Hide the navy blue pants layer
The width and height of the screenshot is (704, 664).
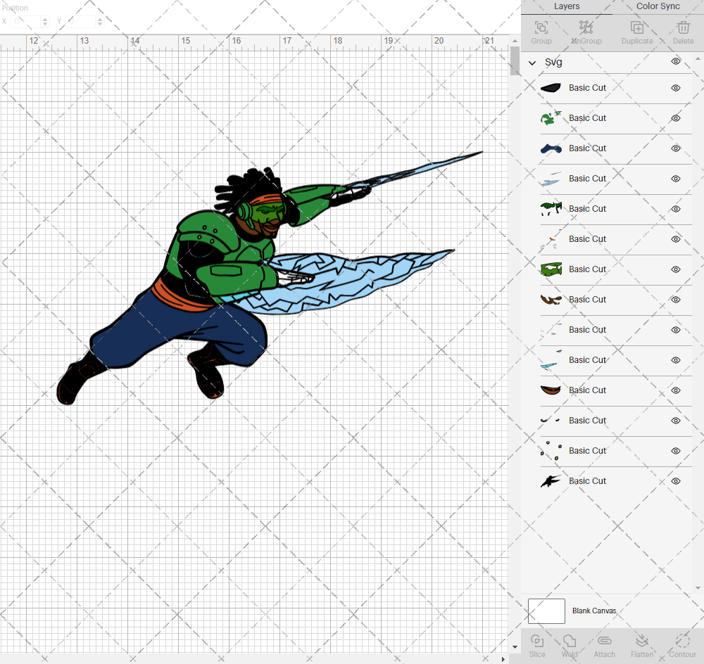[x=675, y=148]
